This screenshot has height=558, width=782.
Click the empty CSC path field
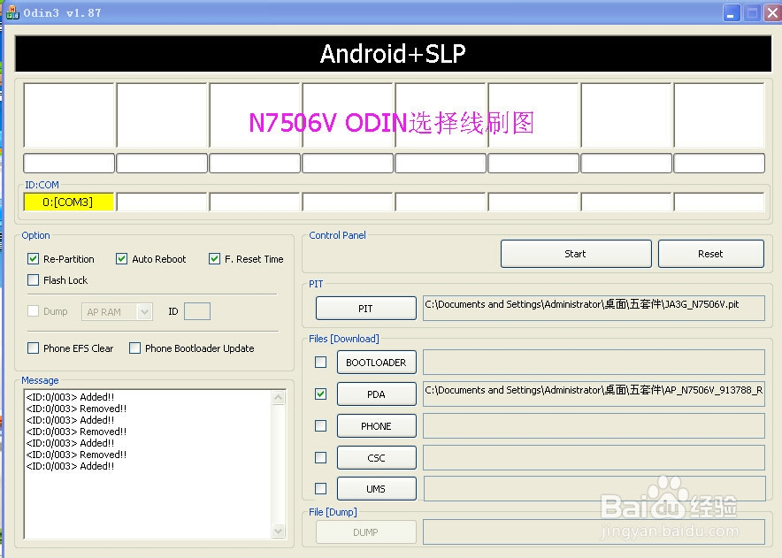click(x=594, y=457)
